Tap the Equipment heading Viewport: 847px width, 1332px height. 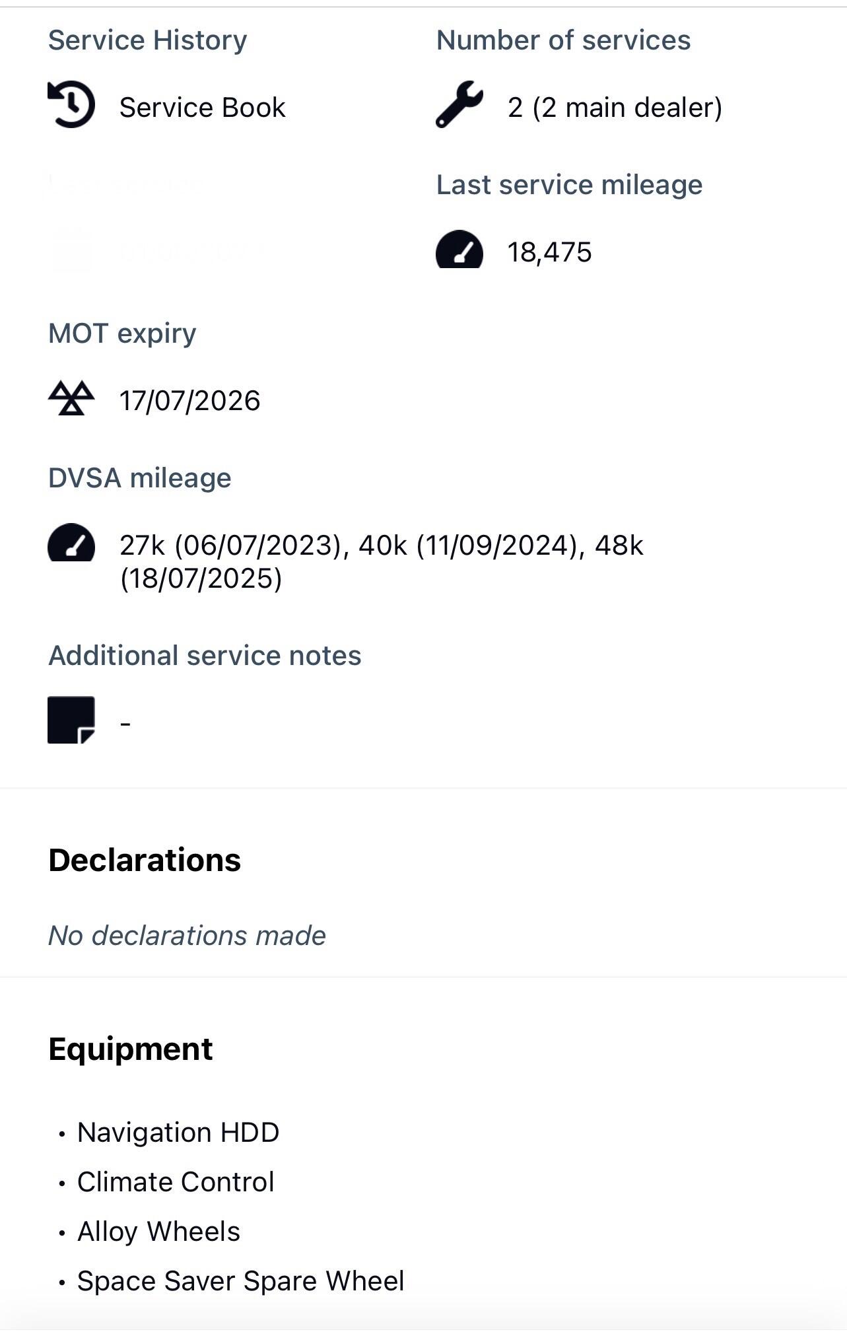131,1049
